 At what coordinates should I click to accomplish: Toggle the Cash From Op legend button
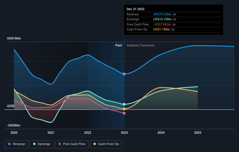point(106,144)
